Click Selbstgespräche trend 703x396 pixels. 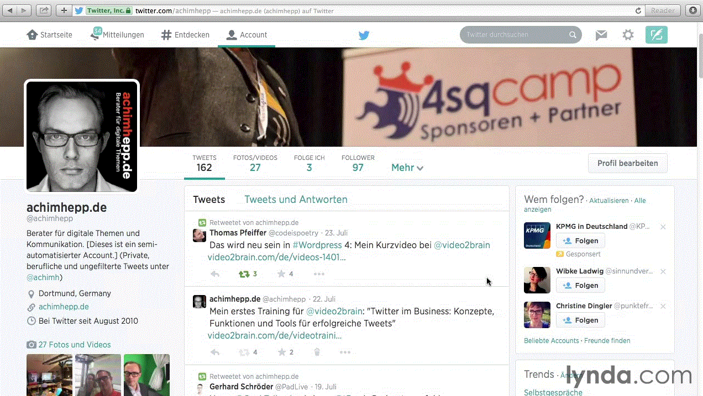pos(553,392)
